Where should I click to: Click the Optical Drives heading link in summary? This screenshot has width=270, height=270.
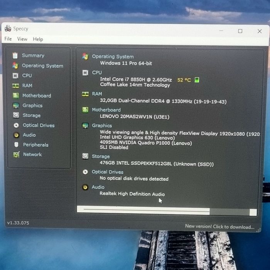tap(108, 172)
